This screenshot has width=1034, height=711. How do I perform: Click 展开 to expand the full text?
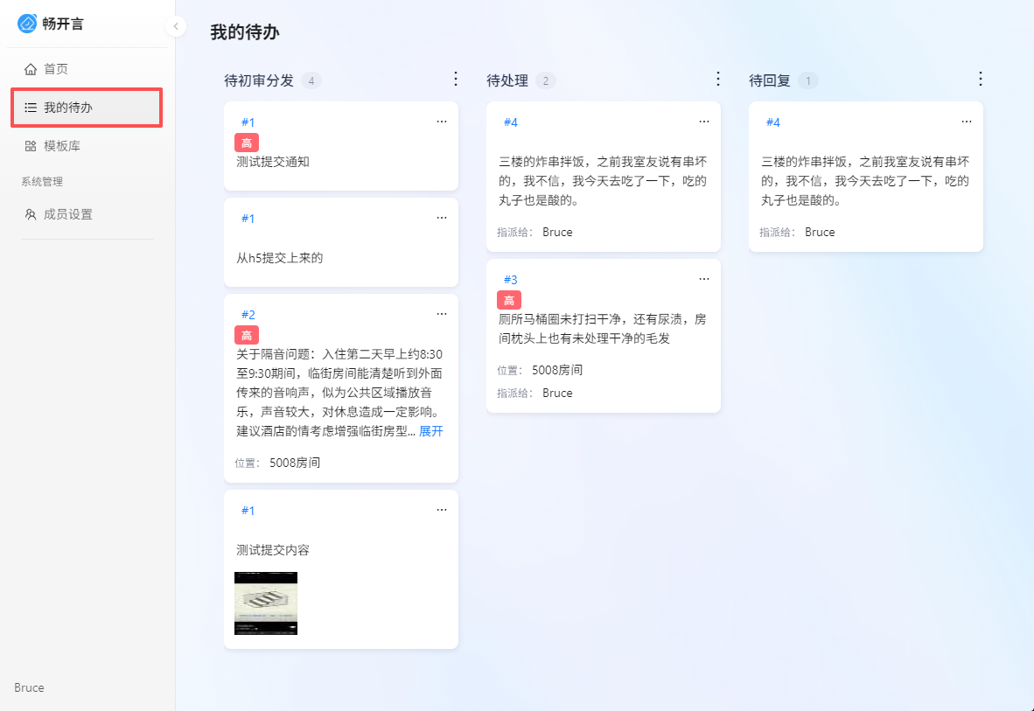(x=430, y=431)
